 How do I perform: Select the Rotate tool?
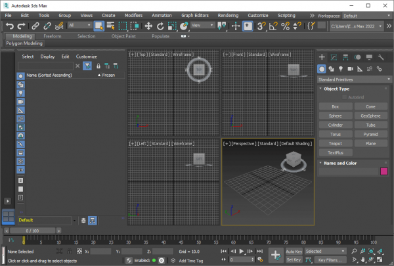pyautogui.click(x=160, y=26)
